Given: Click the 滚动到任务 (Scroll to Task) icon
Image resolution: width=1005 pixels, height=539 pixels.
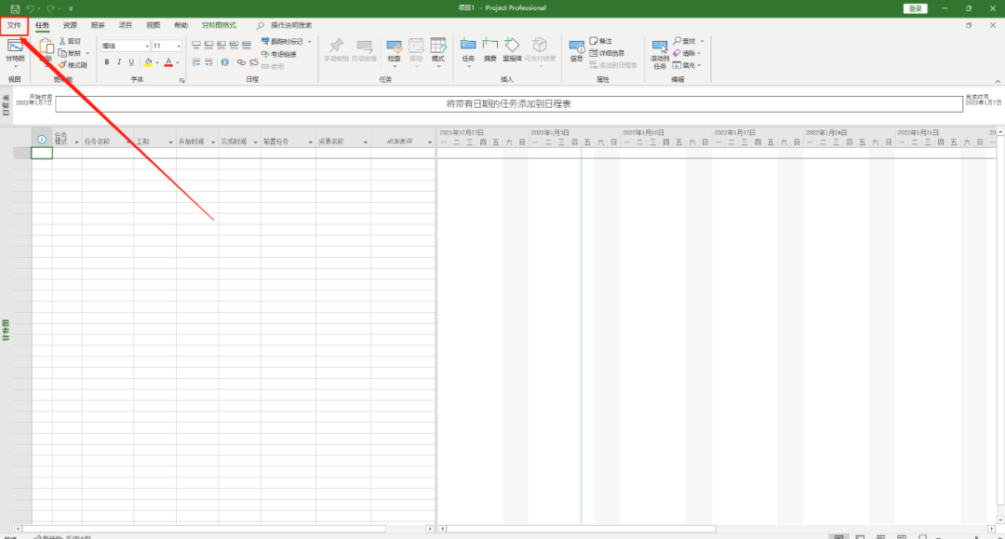Looking at the screenshot, I should pos(660,48).
